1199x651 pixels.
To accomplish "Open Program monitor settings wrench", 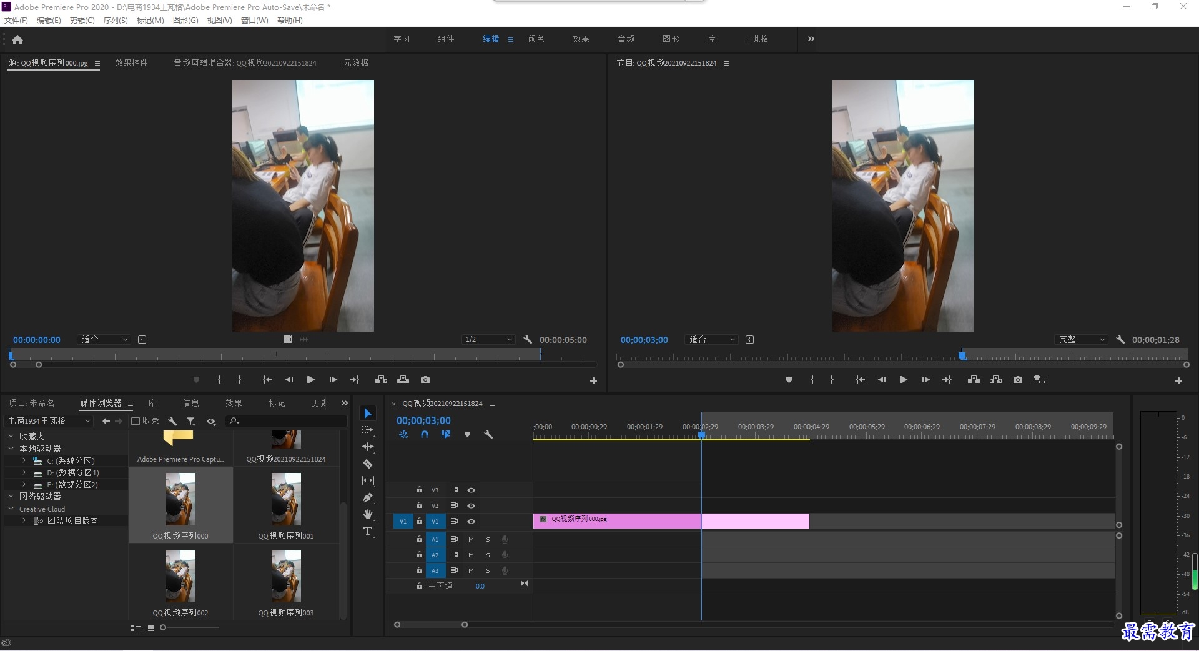I will (x=1120, y=340).
